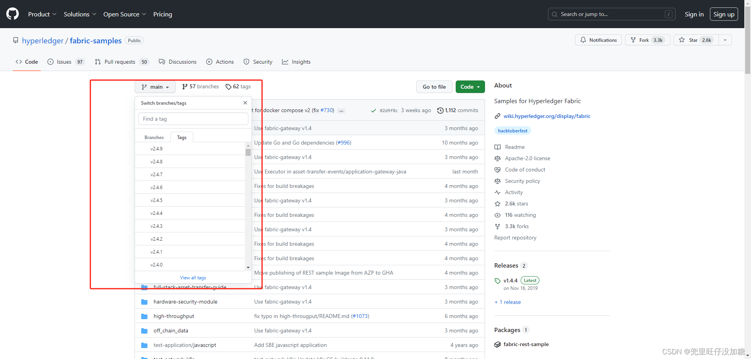The image size is (751, 359).
Task: Select tag v2.4.0
Action: click(x=190, y=264)
